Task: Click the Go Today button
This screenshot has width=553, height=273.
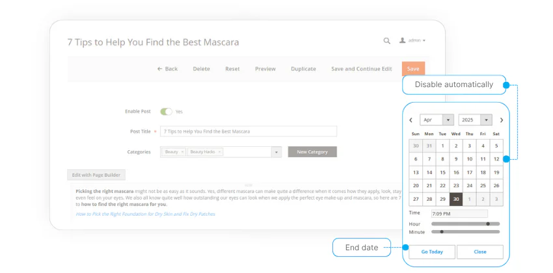Action: coord(432,252)
